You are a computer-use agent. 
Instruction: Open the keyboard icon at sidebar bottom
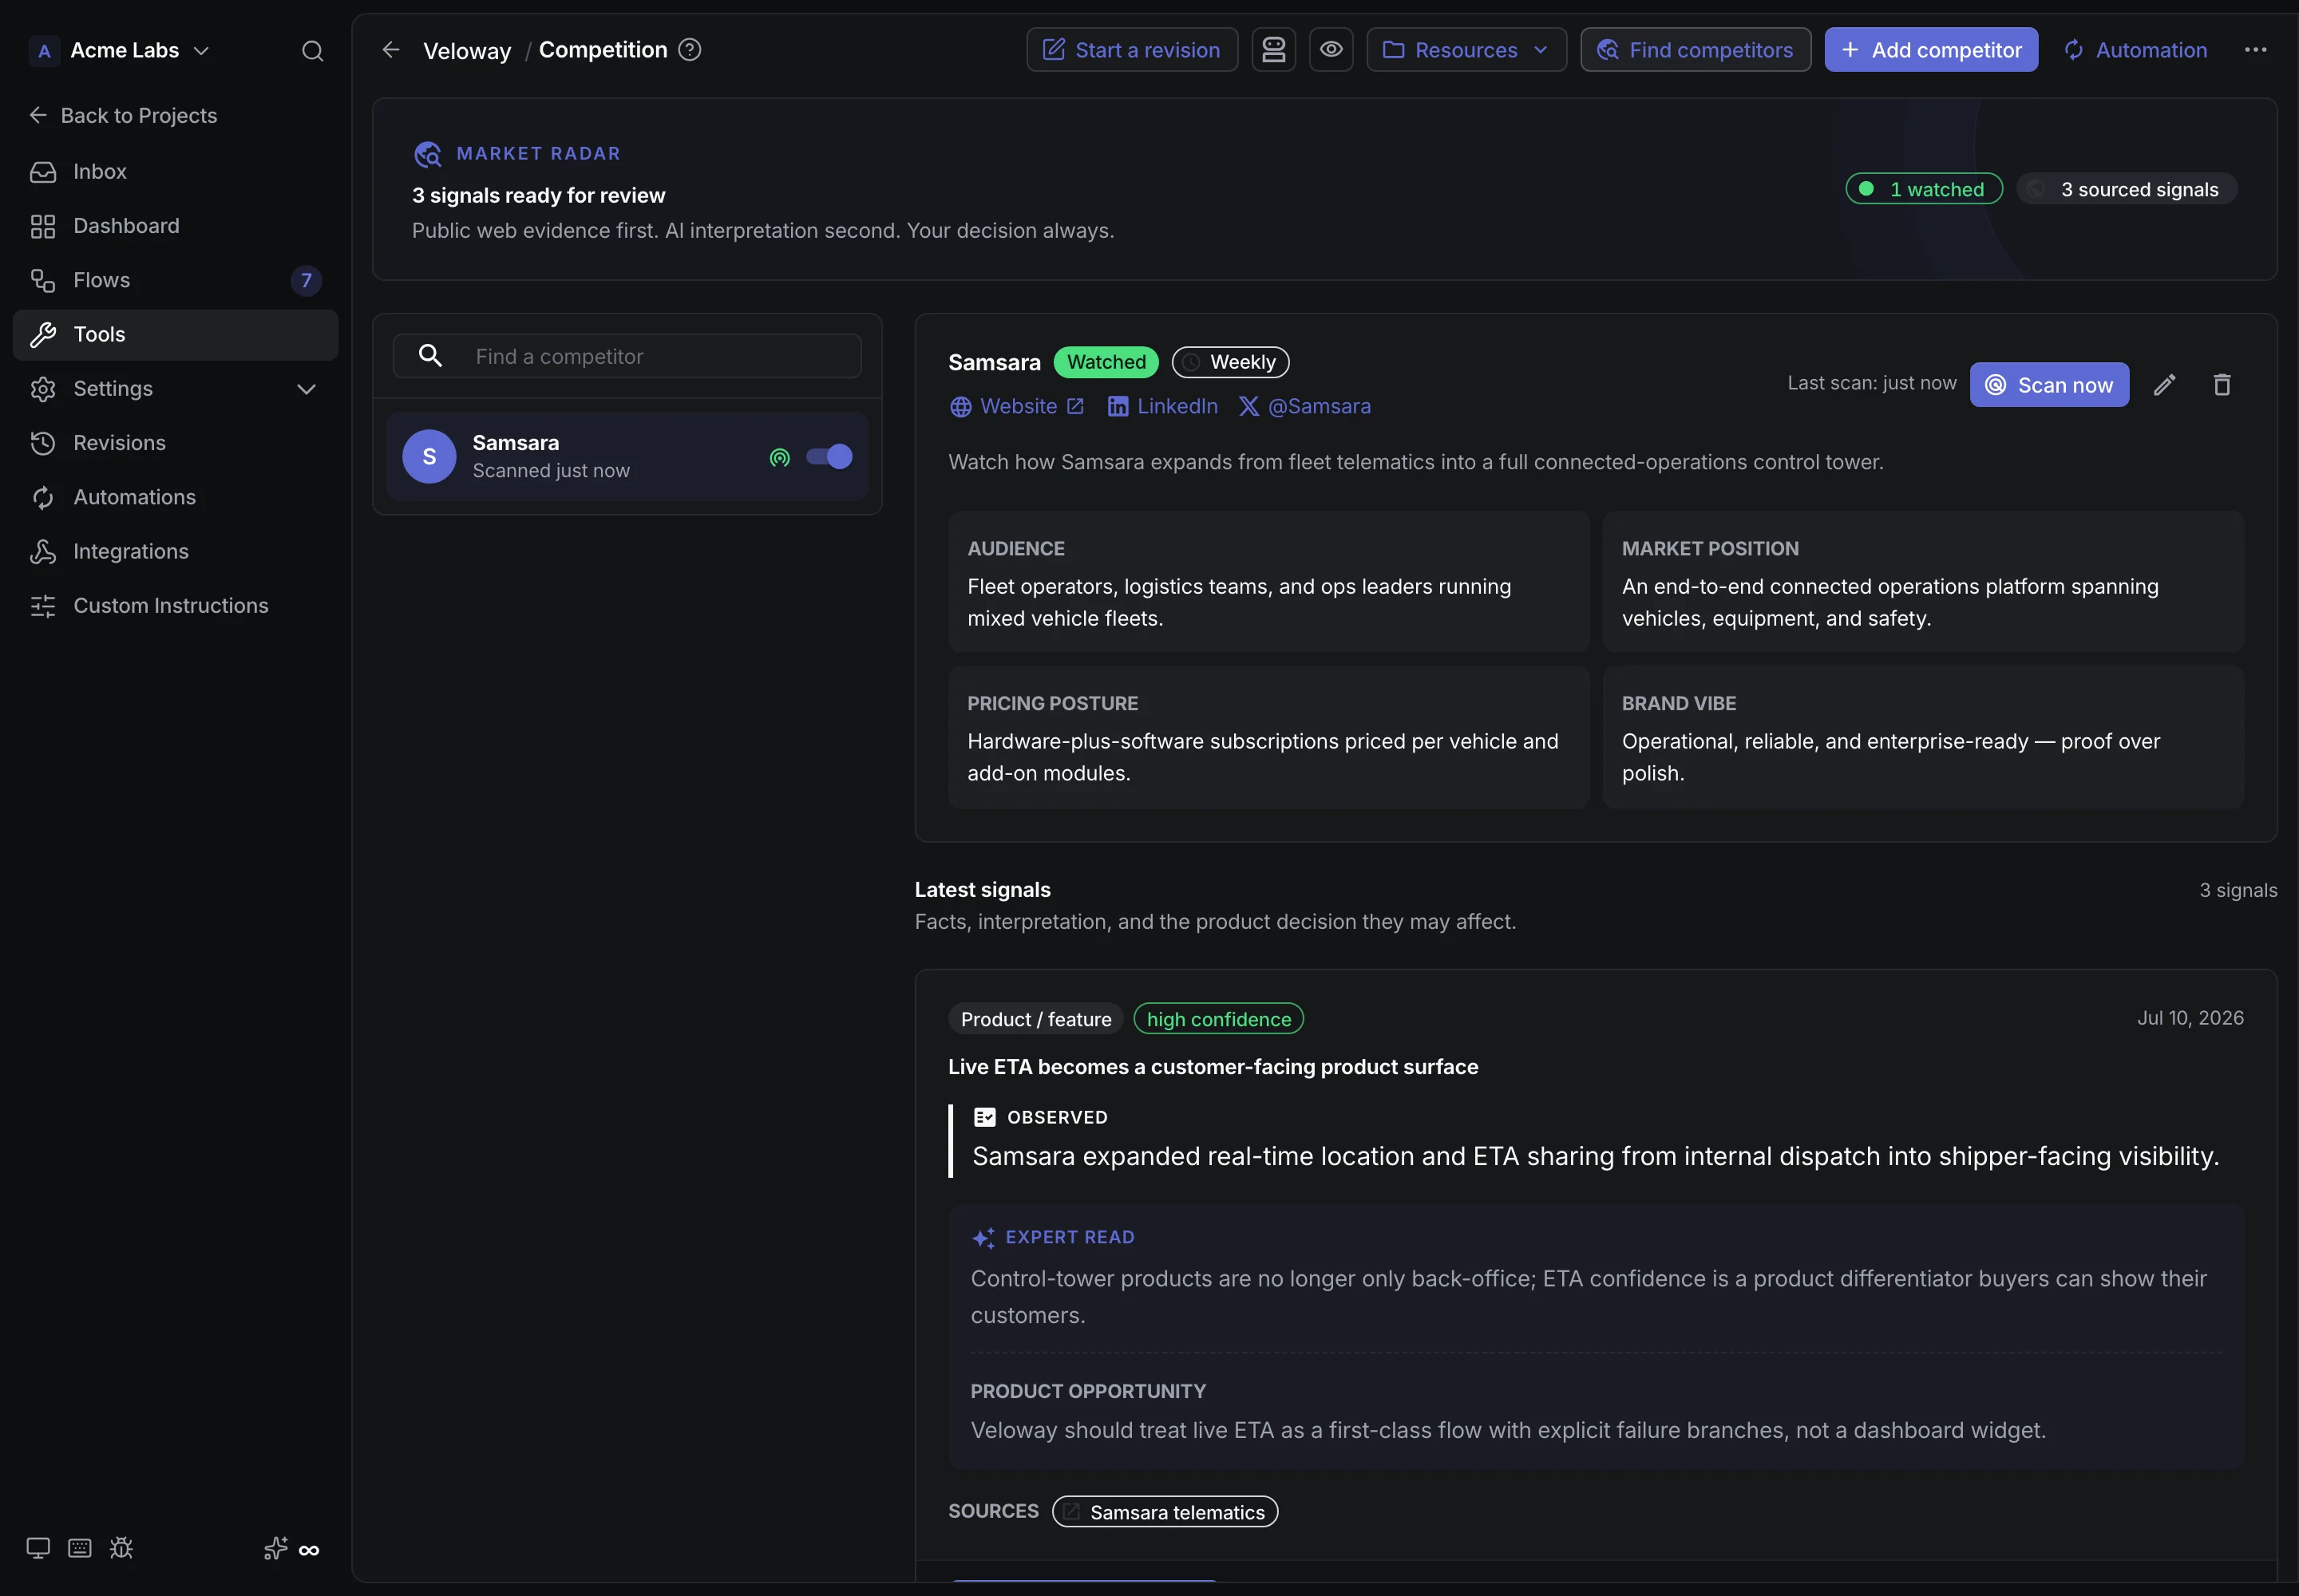pyautogui.click(x=79, y=1548)
